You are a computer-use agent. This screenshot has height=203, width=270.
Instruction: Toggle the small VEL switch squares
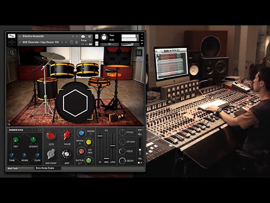pyautogui.click(x=140, y=162)
